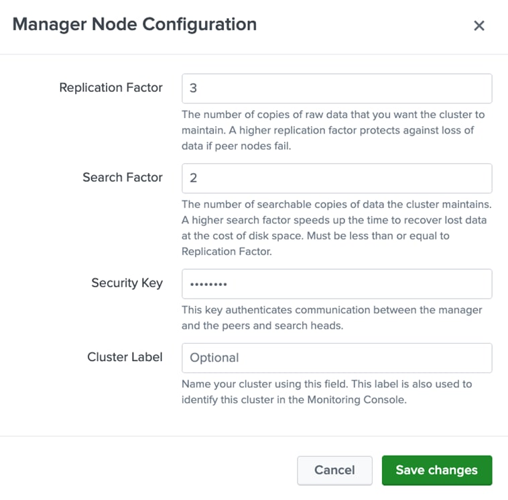508x500 pixels.
Task: Click the masked dots in Security Key
Action: 208,285
